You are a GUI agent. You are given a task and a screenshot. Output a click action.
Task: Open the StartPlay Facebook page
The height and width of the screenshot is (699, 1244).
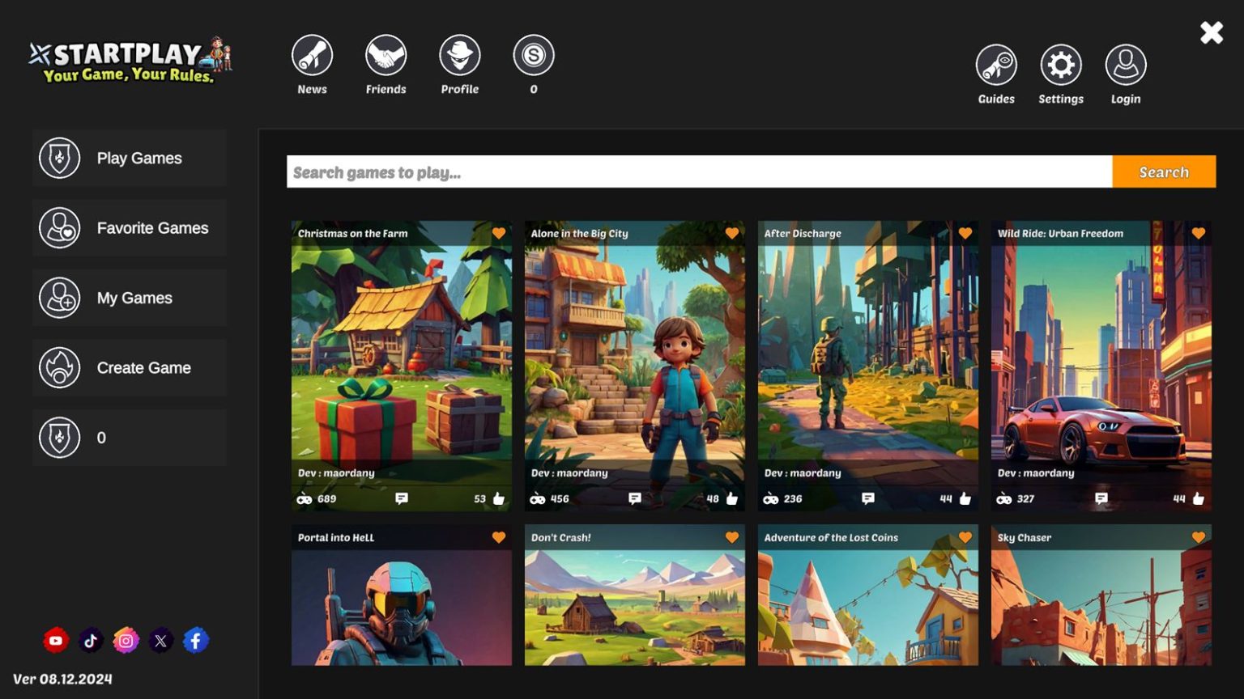pos(195,640)
